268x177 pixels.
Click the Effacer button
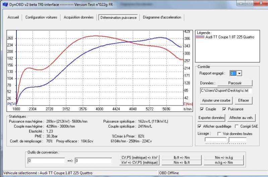pos(244,100)
